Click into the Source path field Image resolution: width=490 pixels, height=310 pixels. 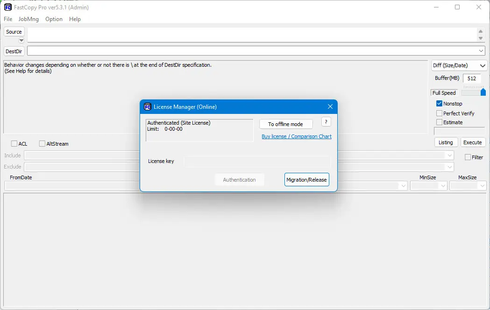tap(252, 35)
